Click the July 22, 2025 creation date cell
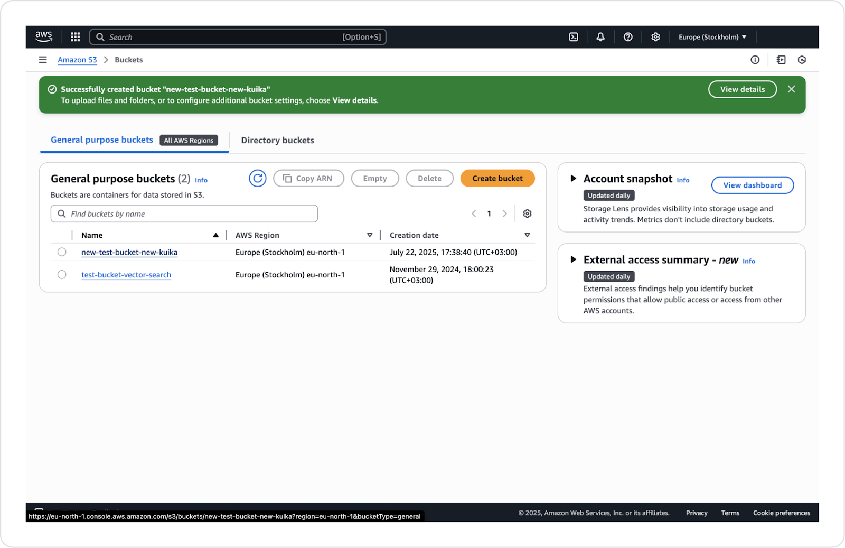The width and height of the screenshot is (845, 548). [453, 253]
